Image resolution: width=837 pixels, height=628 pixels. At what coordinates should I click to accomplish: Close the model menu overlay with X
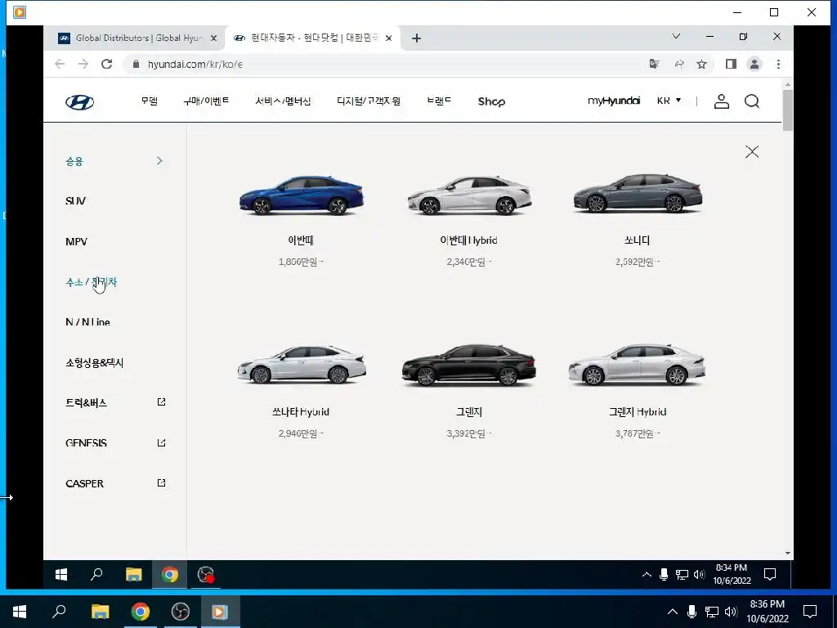pos(752,151)
